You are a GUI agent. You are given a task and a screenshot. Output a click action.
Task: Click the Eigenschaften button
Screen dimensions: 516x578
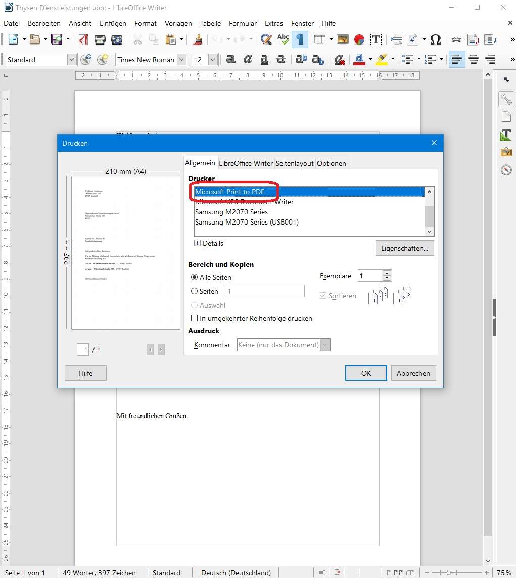404,248
